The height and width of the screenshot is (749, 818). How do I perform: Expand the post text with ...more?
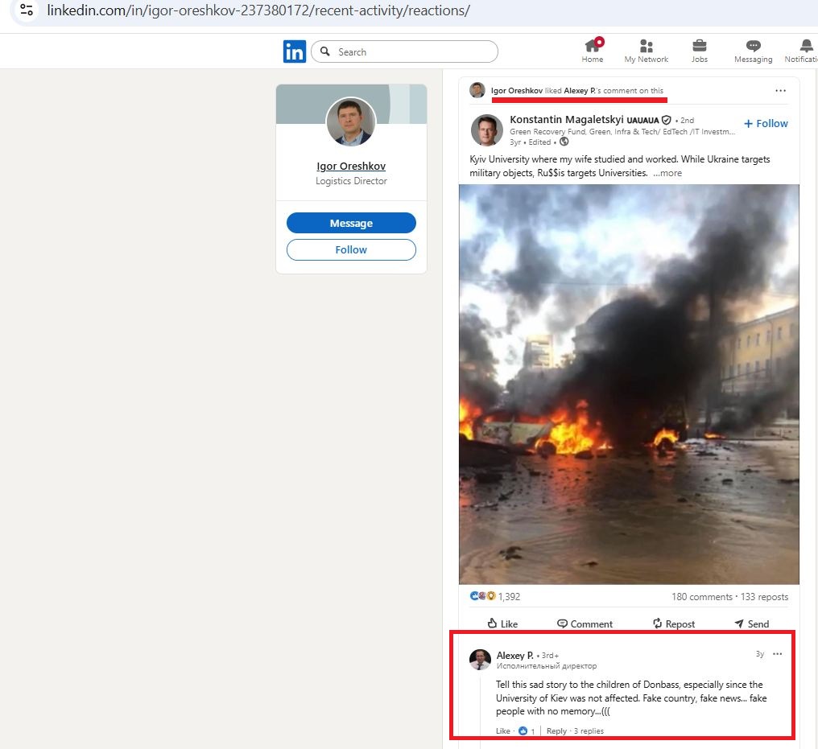coord(667,172)
